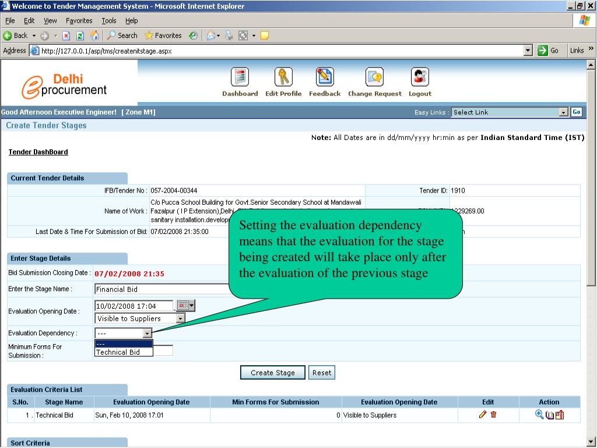Click the Edit page toolbar icon

click(x=243, y=36)
